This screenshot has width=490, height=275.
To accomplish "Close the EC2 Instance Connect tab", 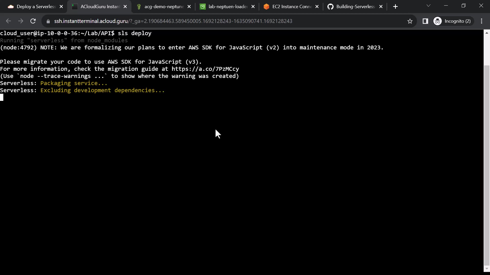I will (317, 7).
